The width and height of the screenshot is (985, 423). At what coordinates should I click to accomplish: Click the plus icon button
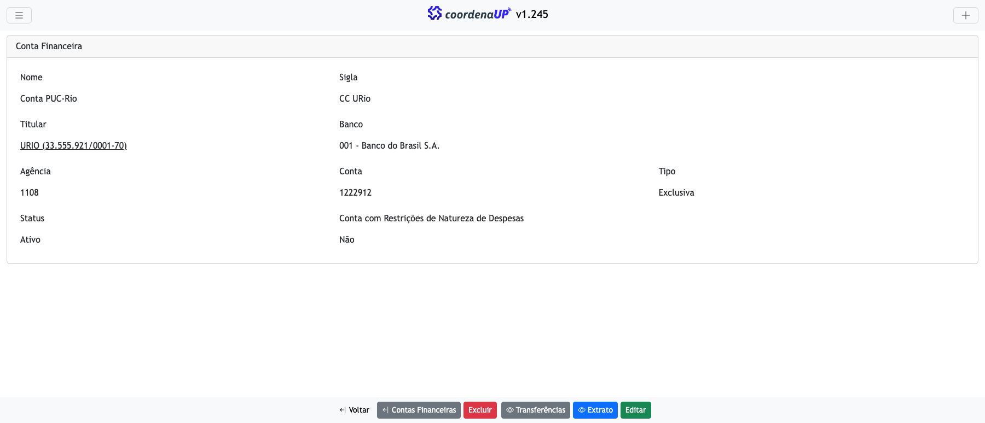point(965,15)
